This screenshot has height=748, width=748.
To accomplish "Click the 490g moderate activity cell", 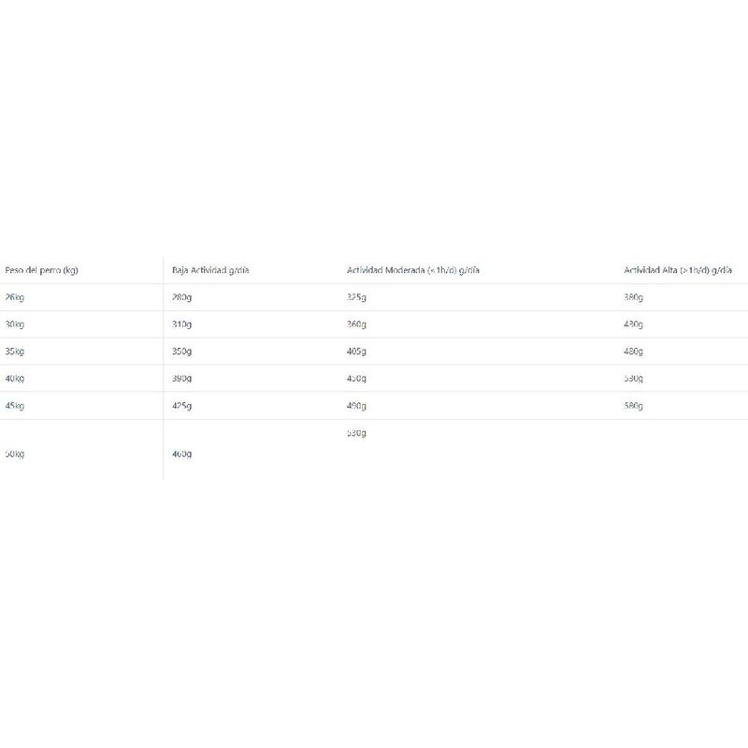I will [x=356, y=406].
